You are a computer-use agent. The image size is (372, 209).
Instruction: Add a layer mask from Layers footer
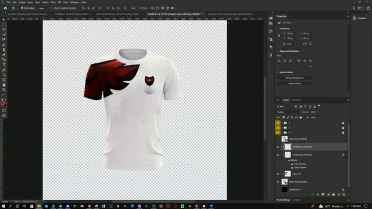[x=323, y=194]
